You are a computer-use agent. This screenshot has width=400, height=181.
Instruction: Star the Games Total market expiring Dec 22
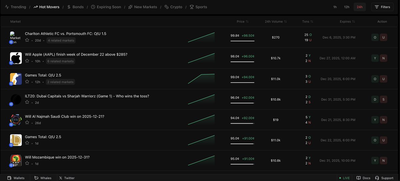pos(27,143)
